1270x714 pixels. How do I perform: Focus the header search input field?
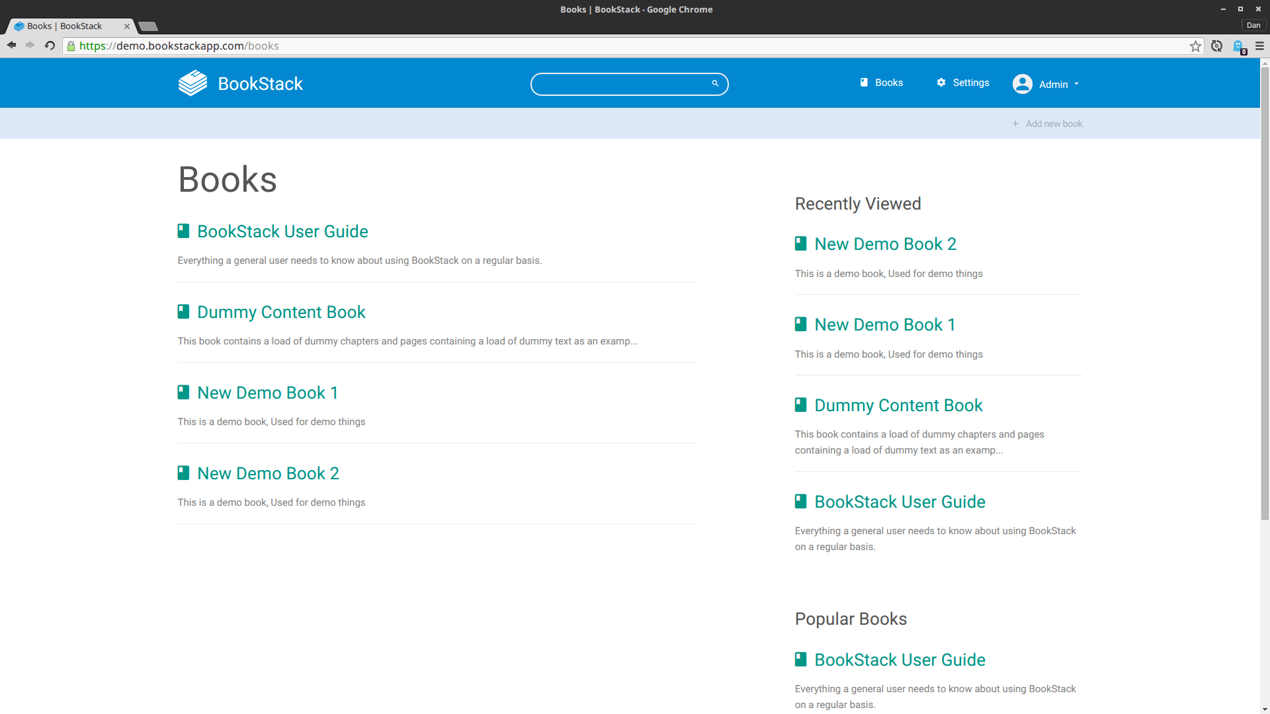point(622,84)
